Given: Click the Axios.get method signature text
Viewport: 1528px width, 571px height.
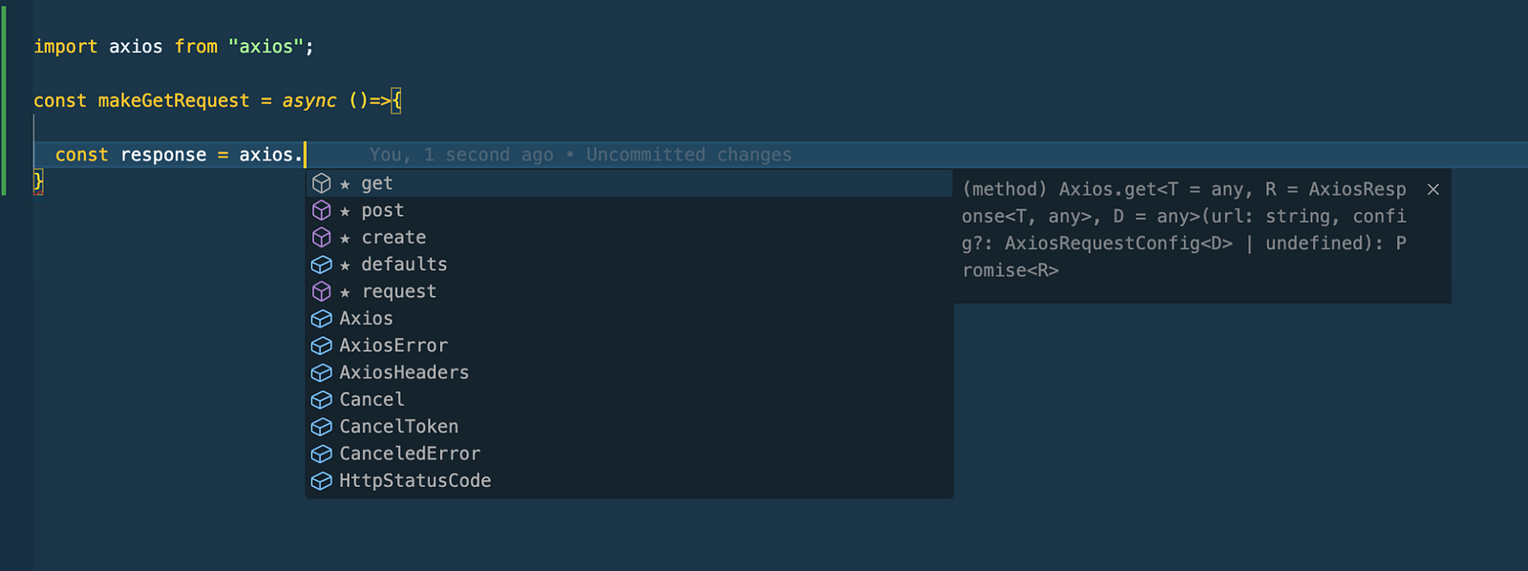Looking at the screenshot, I should click(1184, 230).
